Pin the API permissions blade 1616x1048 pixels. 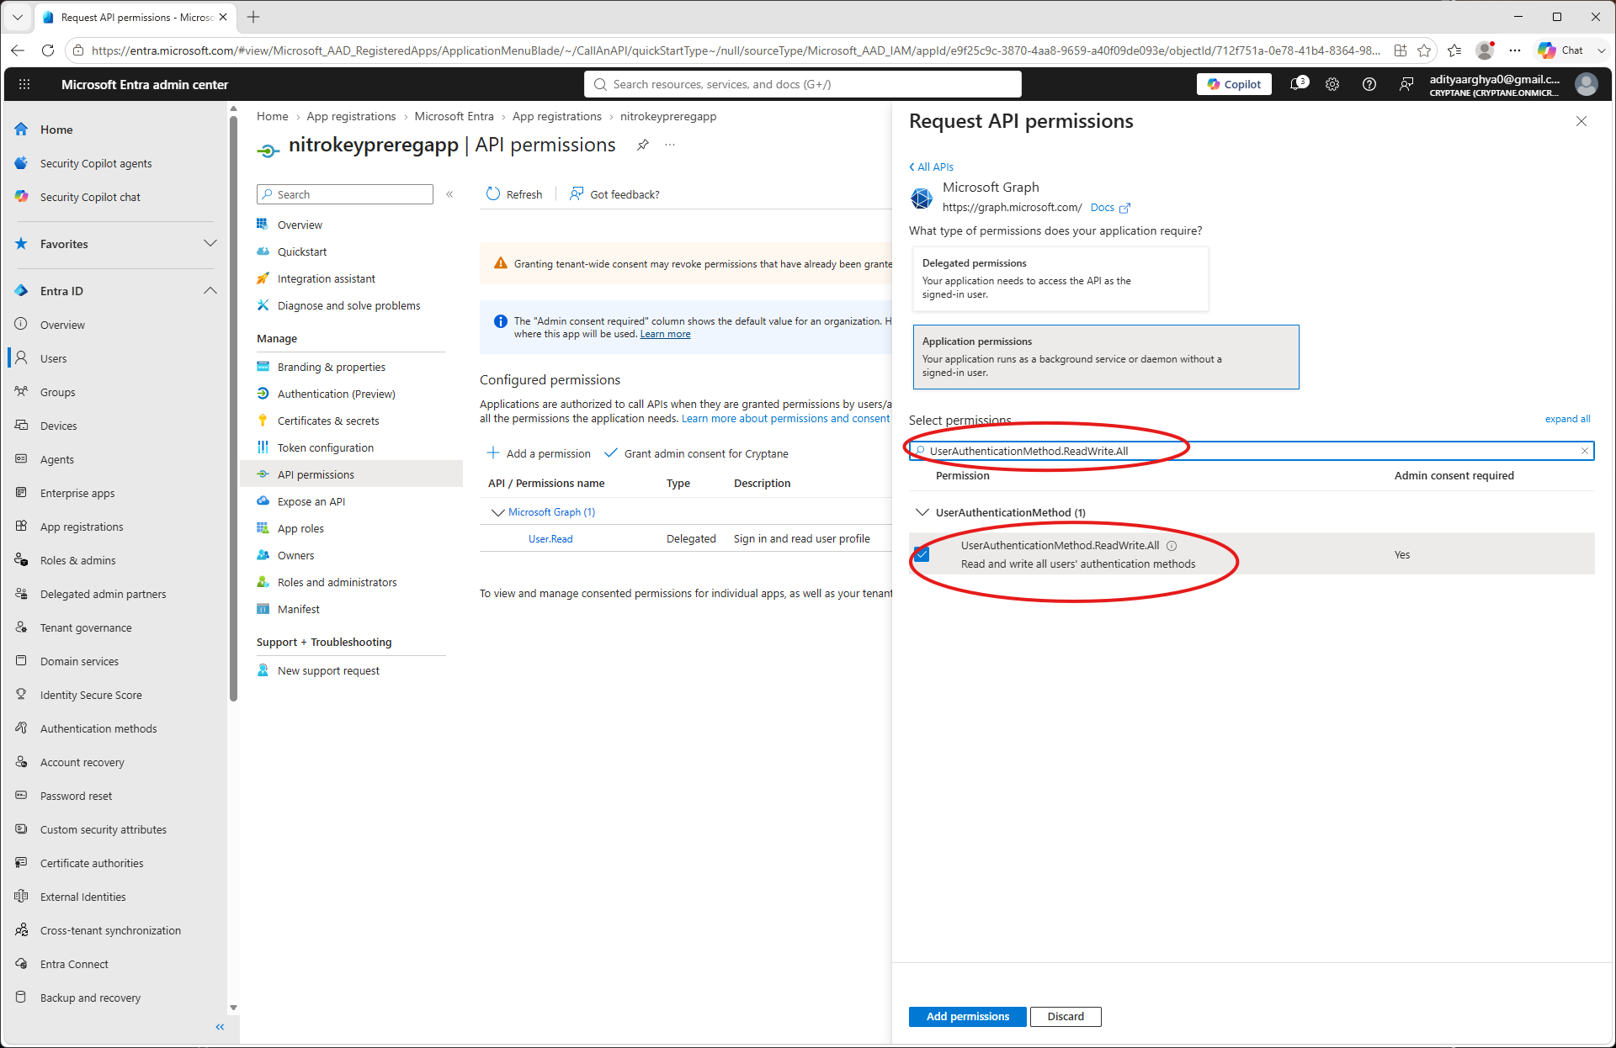[x=643, y=145]
